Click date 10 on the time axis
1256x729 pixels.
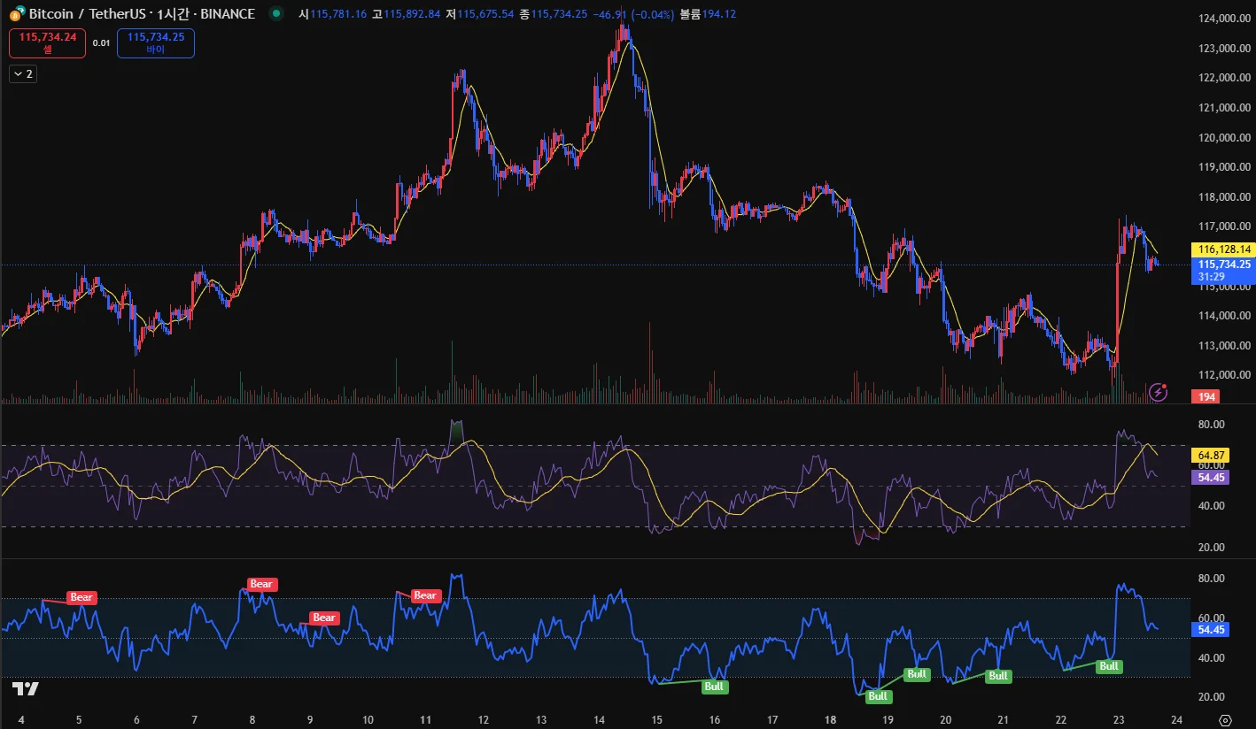368,720
